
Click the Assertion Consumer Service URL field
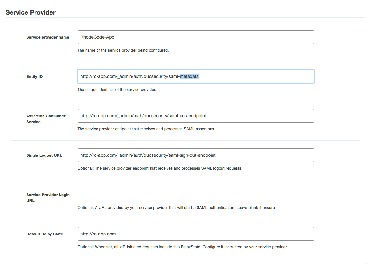coord(196,116)
